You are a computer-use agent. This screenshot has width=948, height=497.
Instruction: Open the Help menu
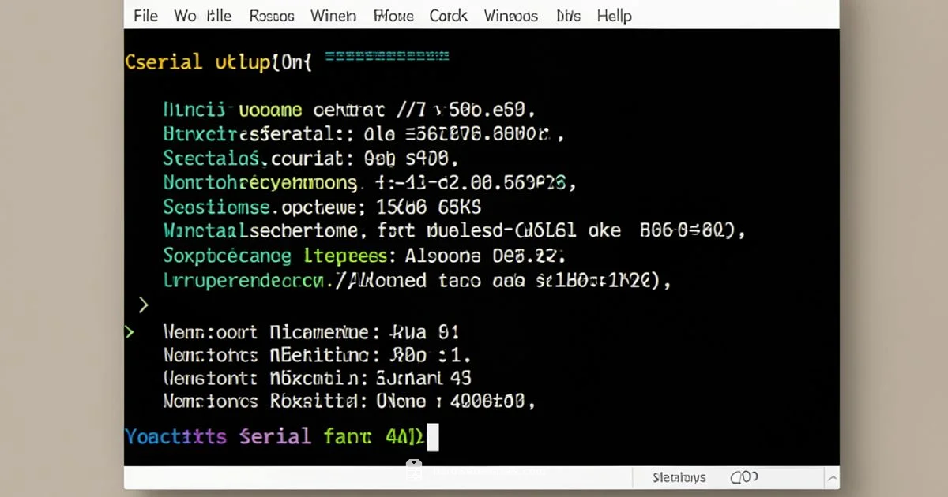[x=614, y=16]
